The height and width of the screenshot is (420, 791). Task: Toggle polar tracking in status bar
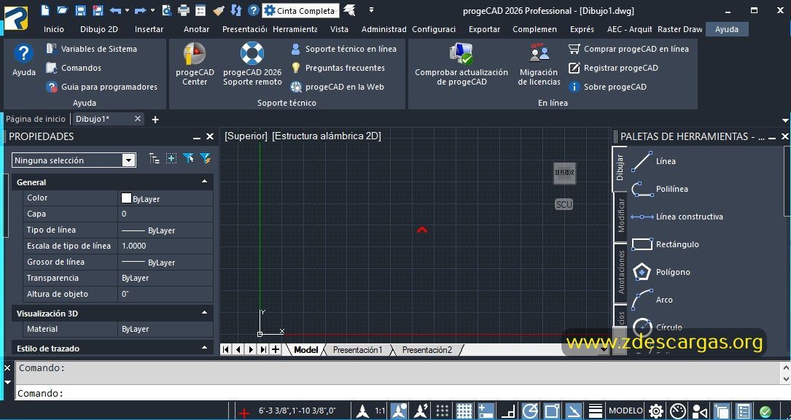click(x=530, y=411)
